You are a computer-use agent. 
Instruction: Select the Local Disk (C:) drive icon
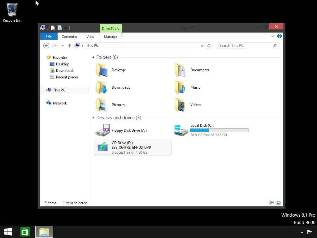181,130
